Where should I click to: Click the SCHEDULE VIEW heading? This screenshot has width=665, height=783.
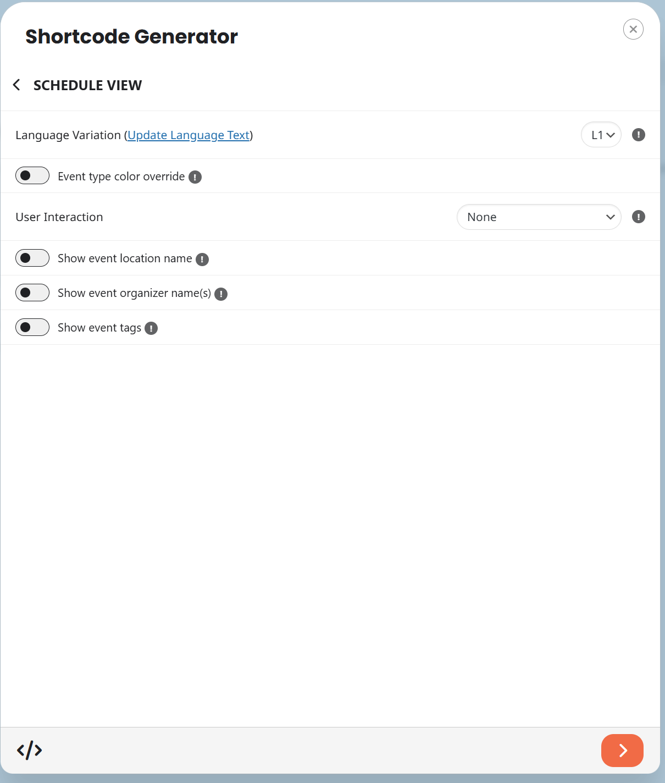coord(87,85)
